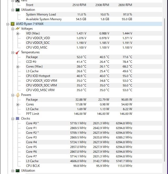Click the upper Utilization monitor icon
Screen dimensions: 168x174
(18, 10)
